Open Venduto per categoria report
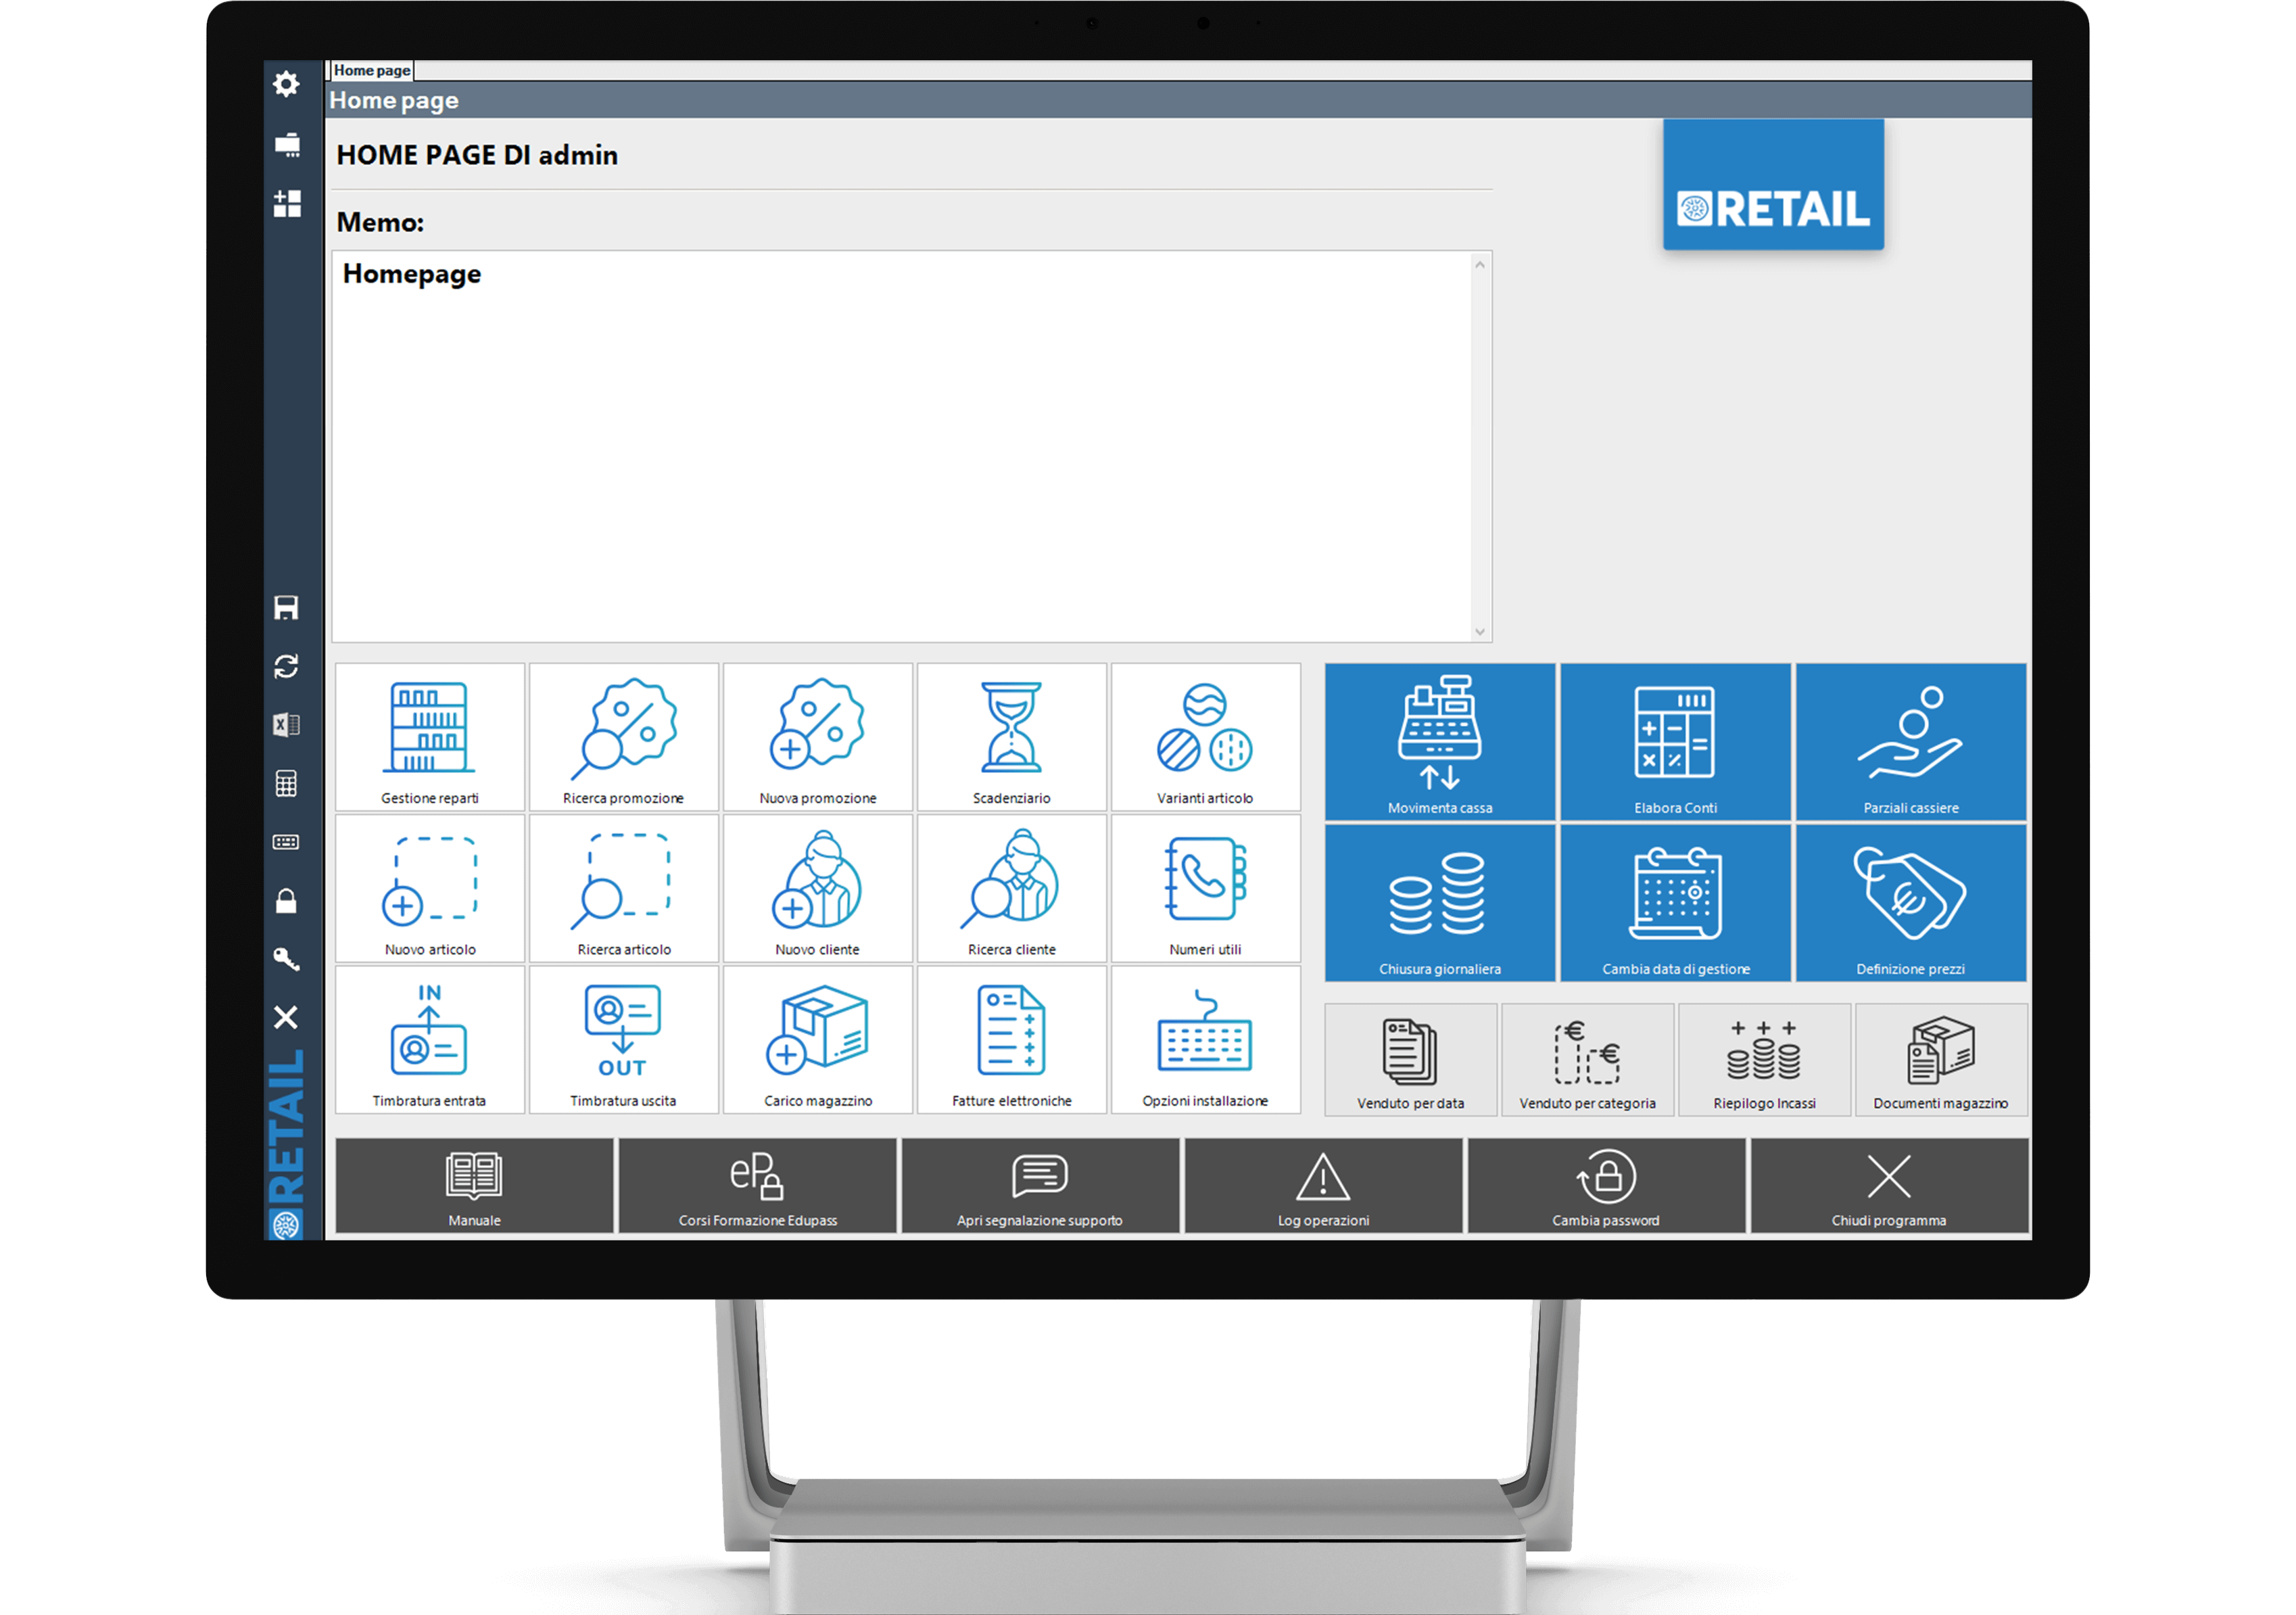The height and width of the screenshot is (1615, 2296). click(x=1587, y=1060)
